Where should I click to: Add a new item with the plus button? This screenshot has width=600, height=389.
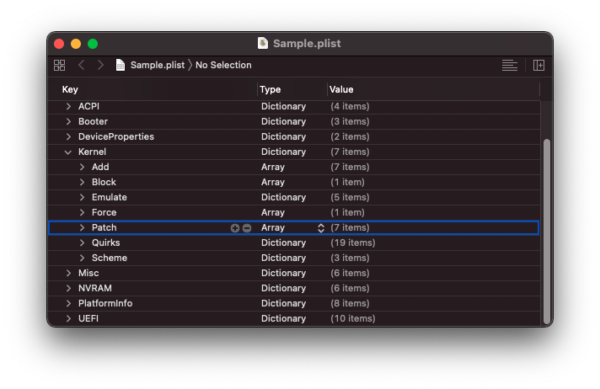(235, 228)
